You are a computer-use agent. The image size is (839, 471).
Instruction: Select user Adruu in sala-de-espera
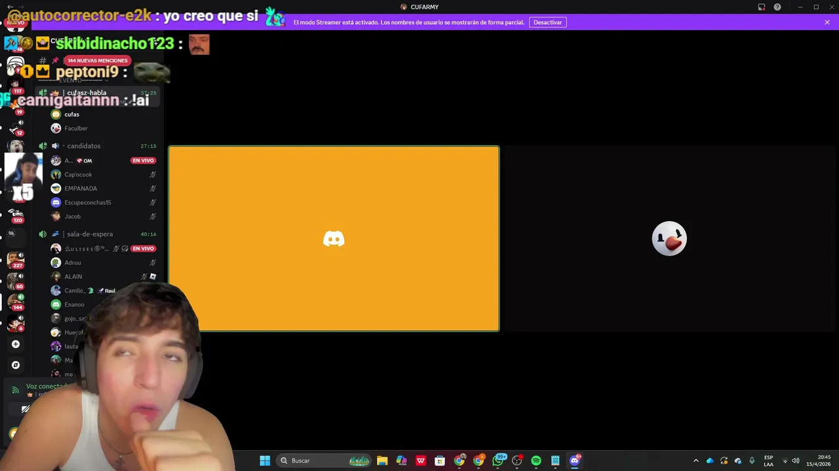[x=73, y=263]
